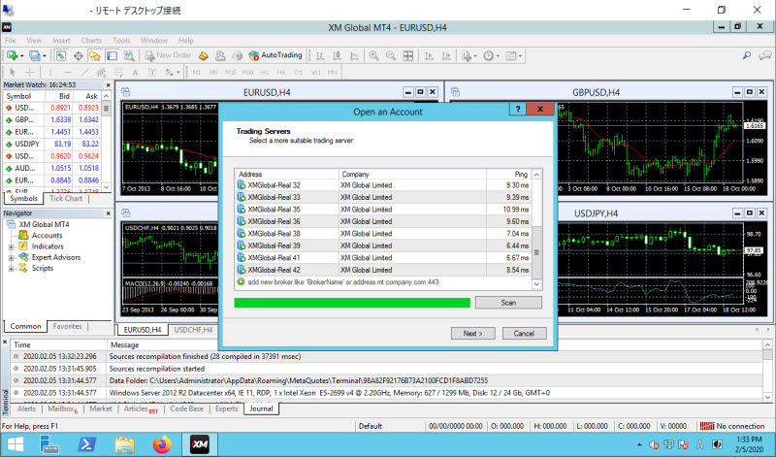Toggle the AutoTrading button
Screen dimensions: 776x457
(x=275, y=55)
